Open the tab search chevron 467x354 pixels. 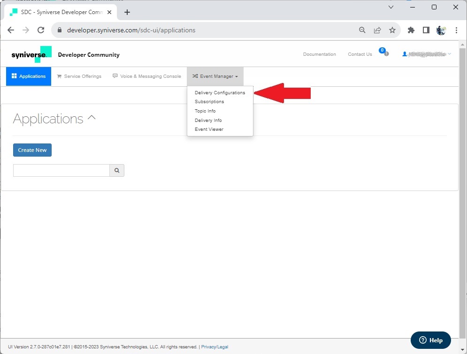tap(391, 7)
